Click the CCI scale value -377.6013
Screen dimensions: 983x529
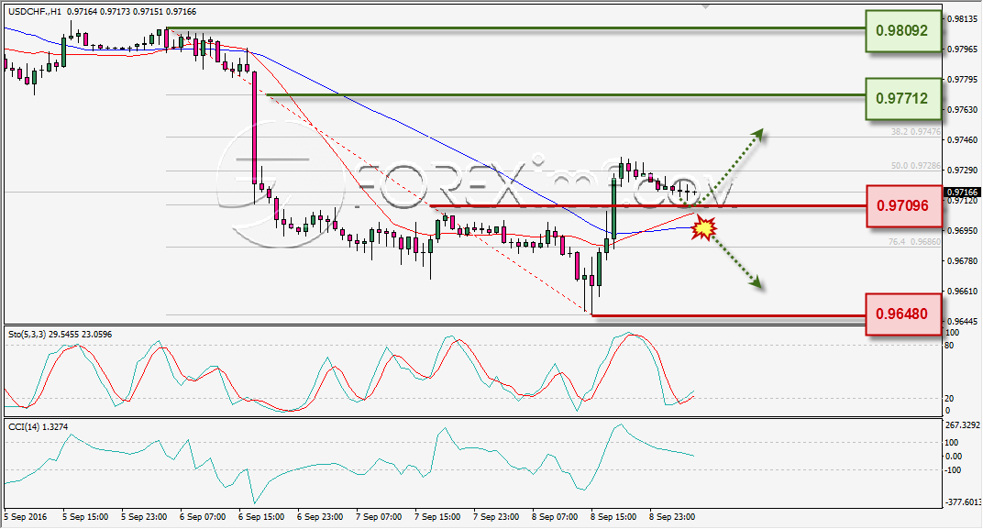[963, 502]
